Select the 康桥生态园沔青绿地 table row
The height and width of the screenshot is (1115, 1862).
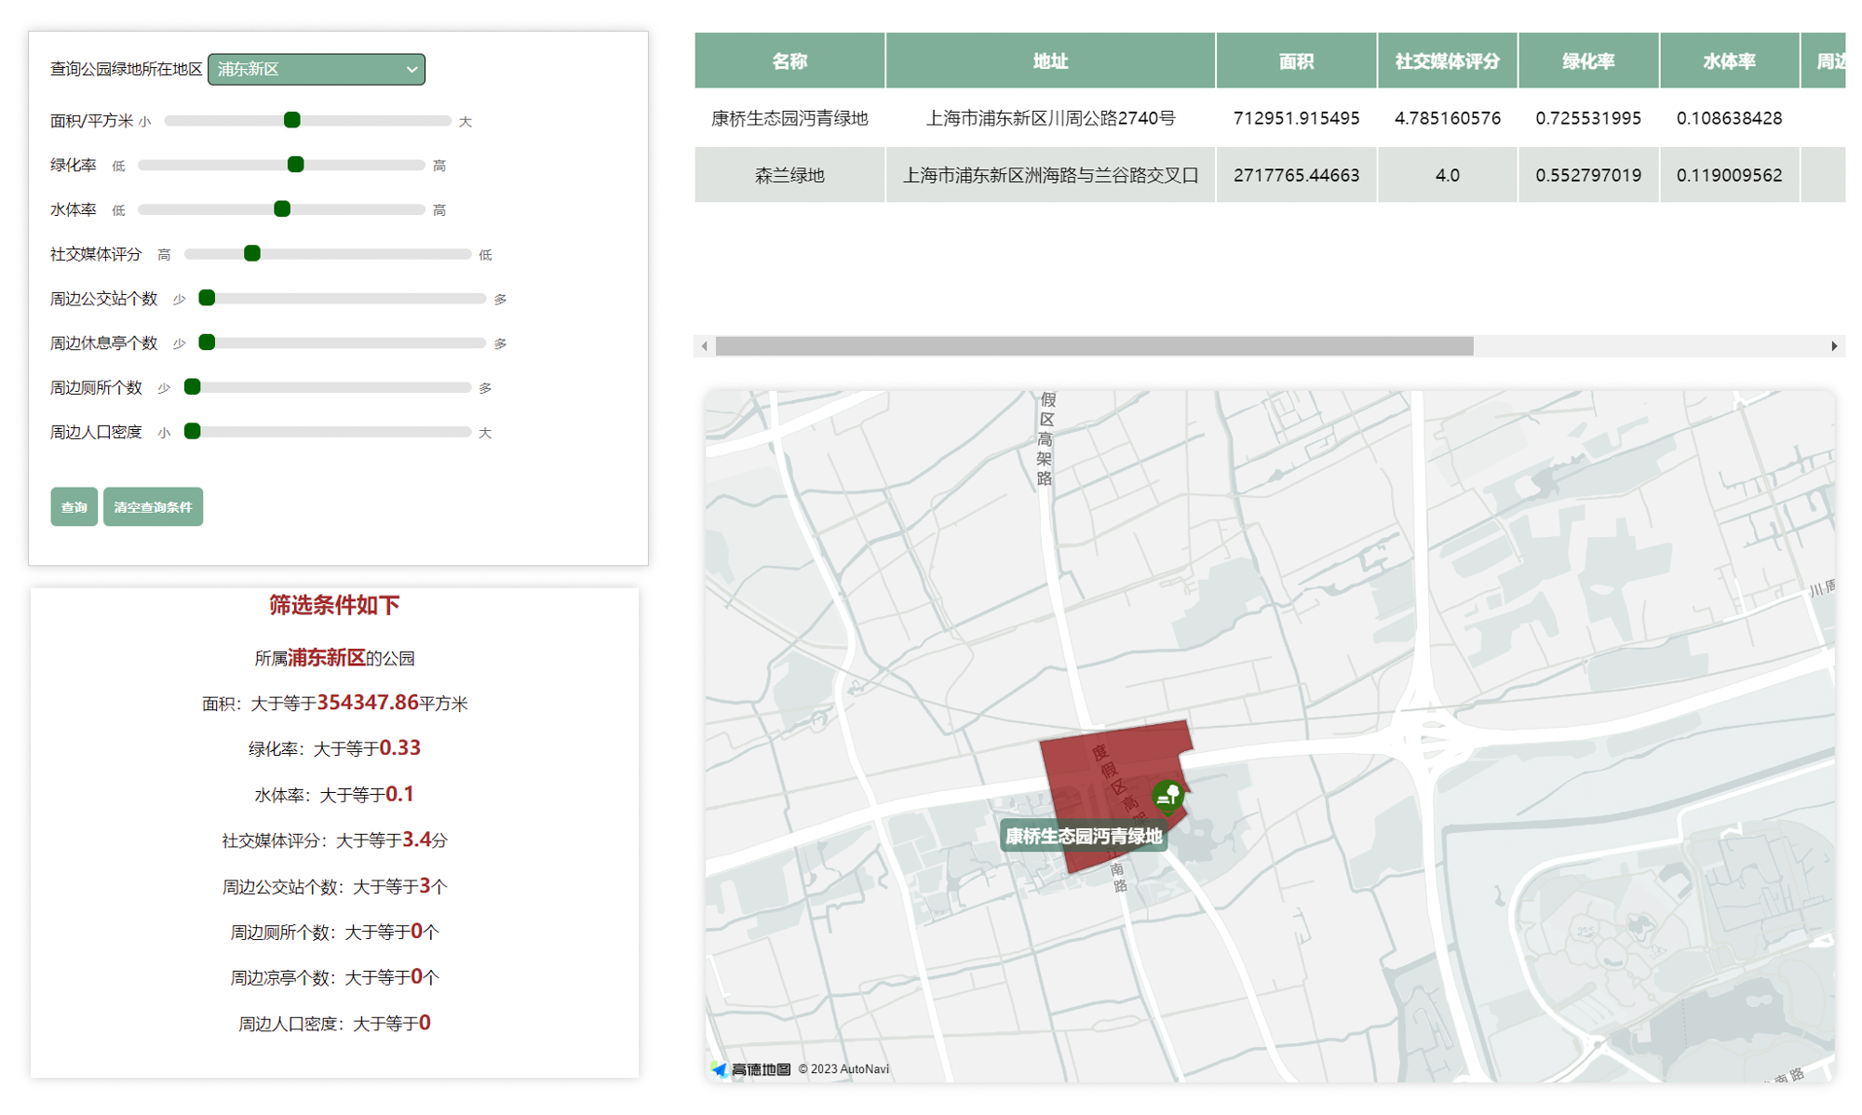[789, 118]
